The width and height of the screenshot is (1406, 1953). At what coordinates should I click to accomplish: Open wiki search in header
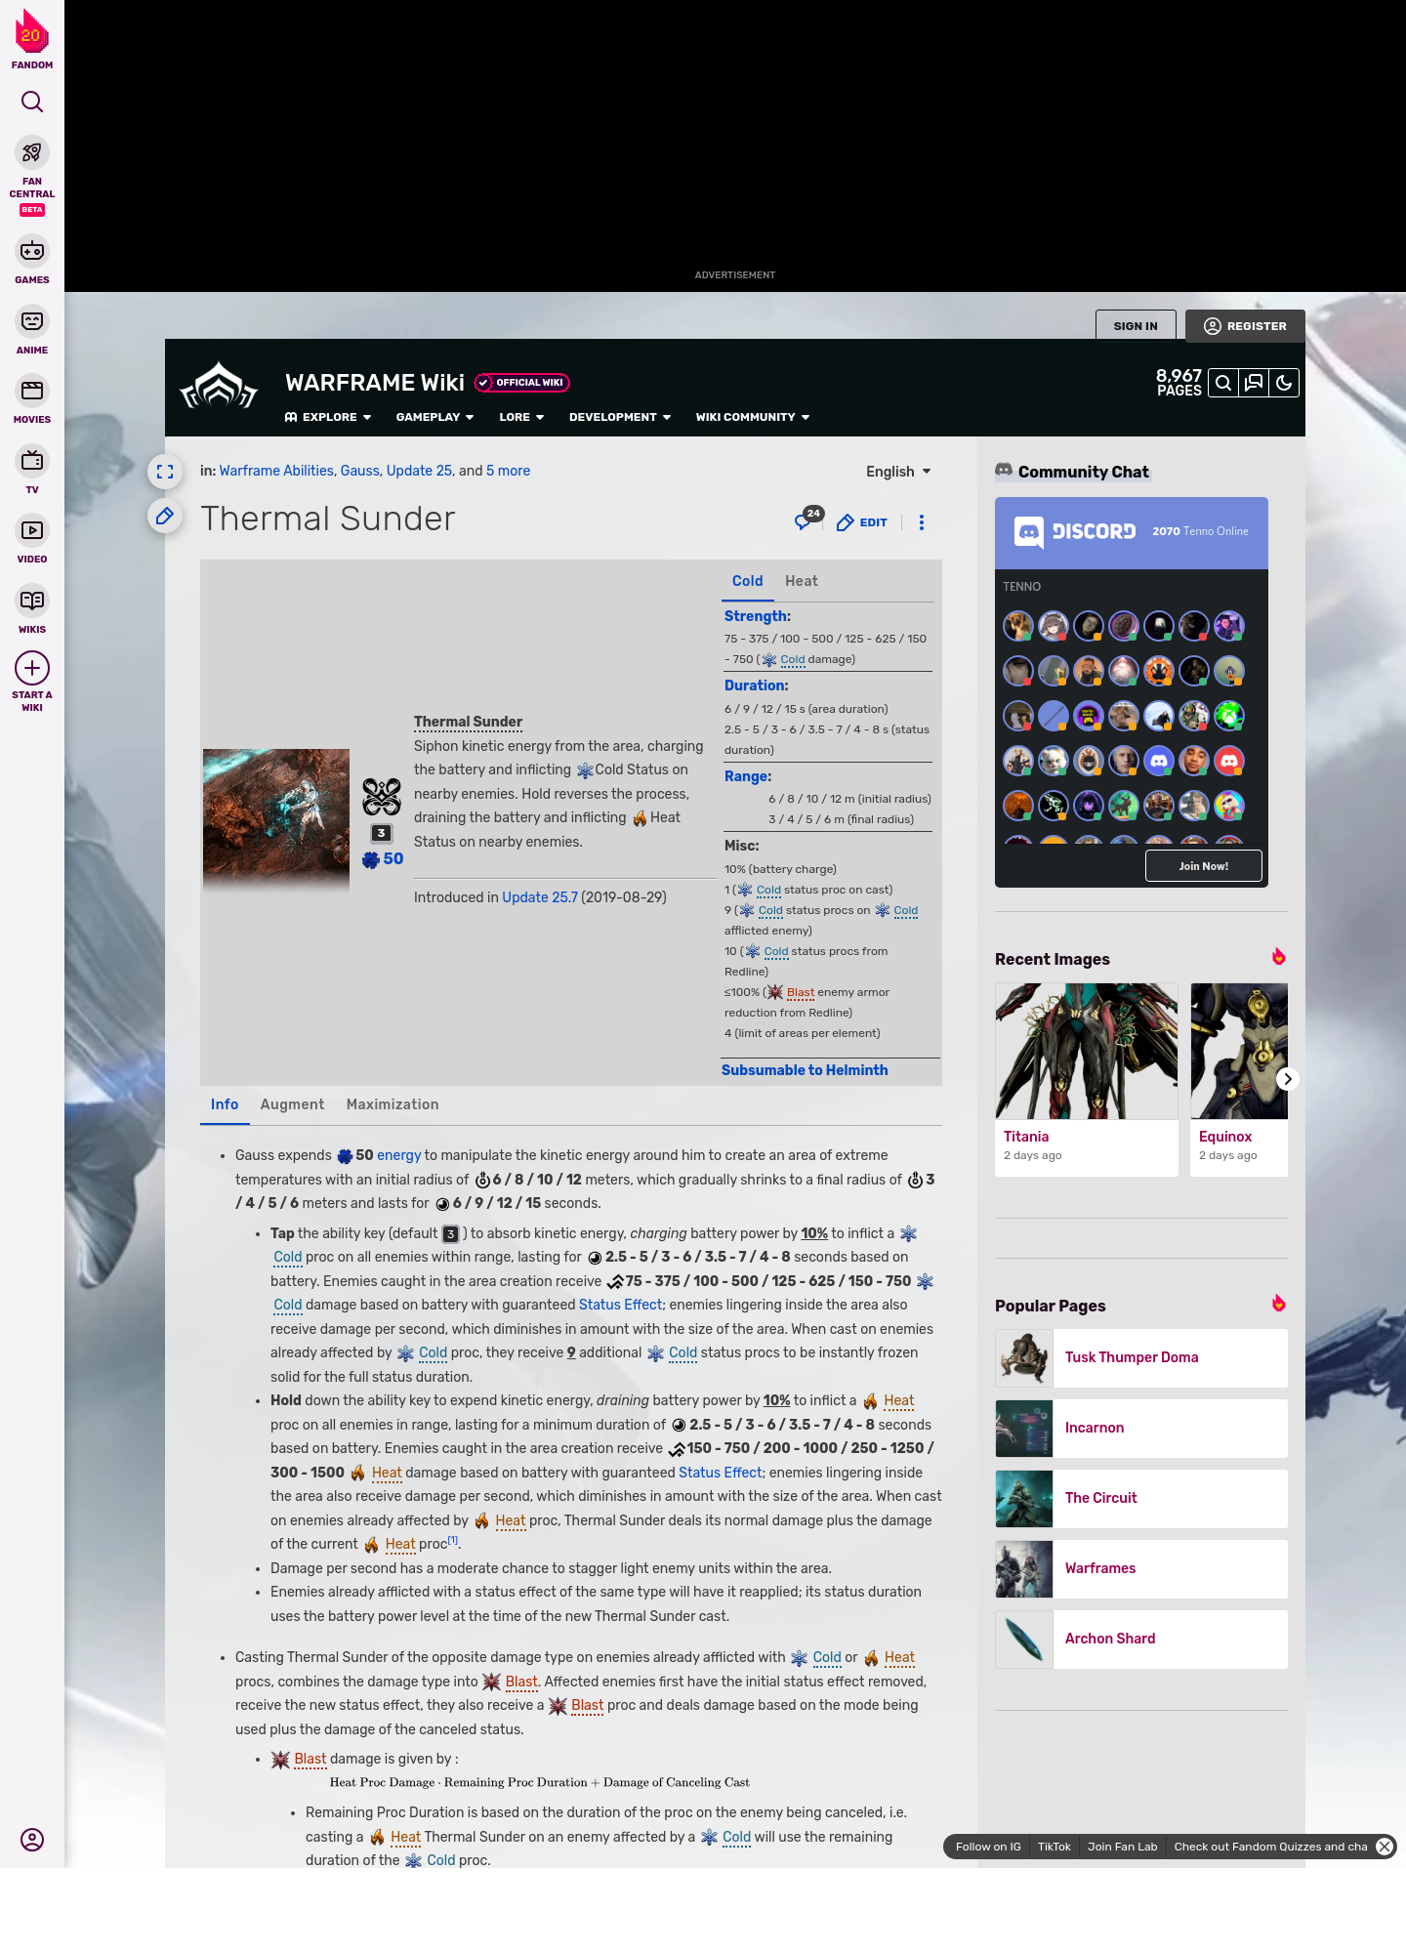point(1223,383)
